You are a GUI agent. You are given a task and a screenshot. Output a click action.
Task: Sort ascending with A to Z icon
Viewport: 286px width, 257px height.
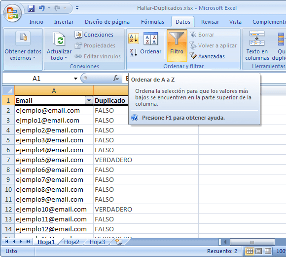134,39
